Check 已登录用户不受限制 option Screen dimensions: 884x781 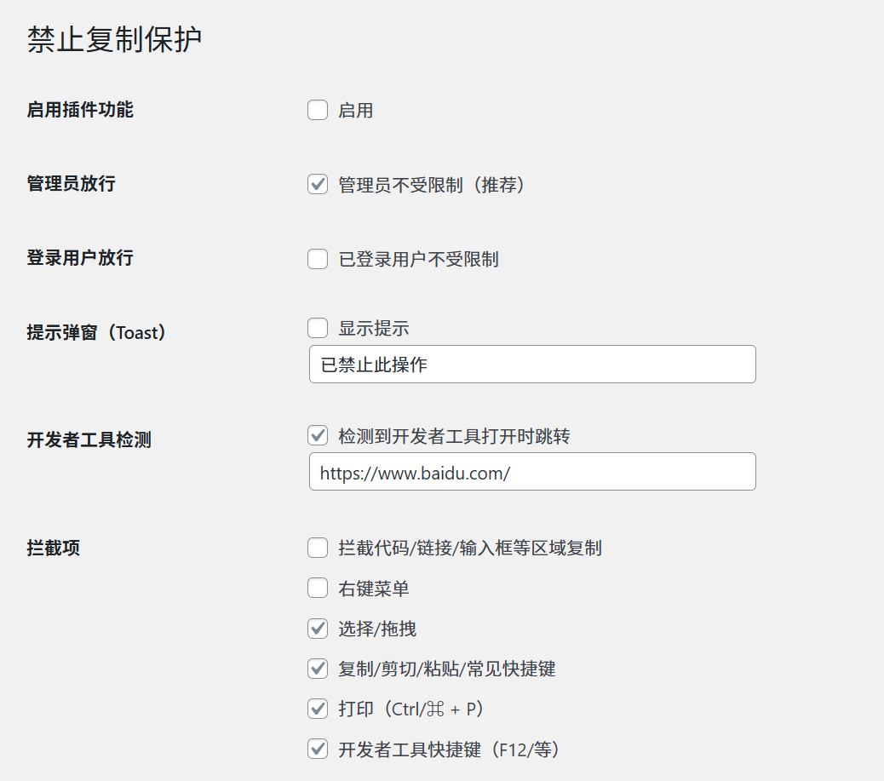[x=317, y=258]
